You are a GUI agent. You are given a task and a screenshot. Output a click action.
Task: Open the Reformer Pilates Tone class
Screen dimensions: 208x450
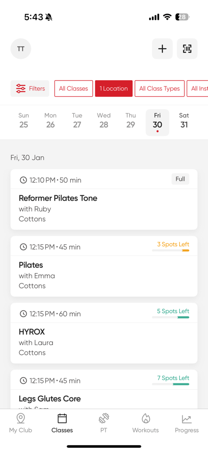[104, 199]
